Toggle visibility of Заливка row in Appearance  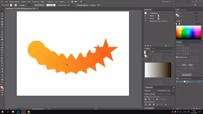click(145, 18)
